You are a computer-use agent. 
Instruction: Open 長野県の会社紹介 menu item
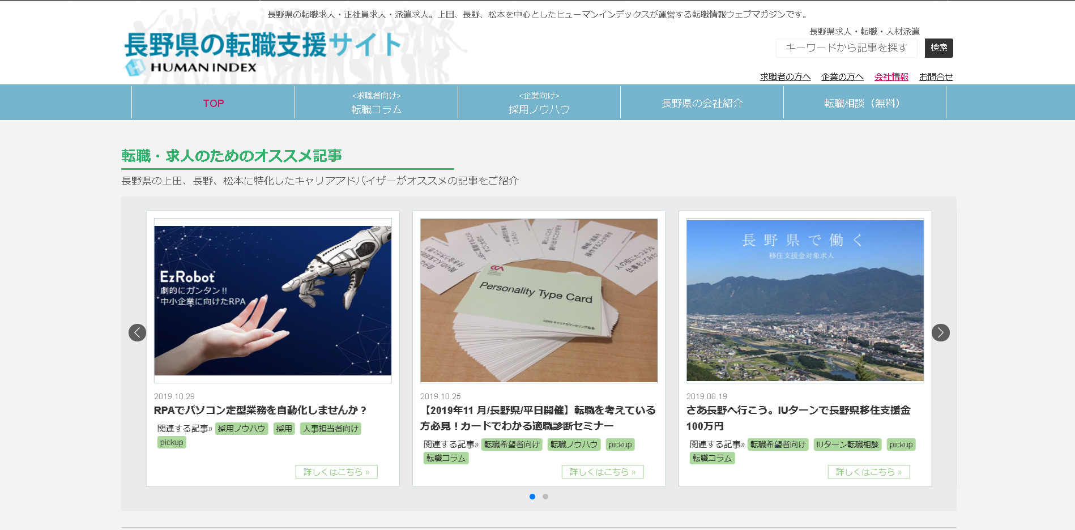(x=702, y=103)
